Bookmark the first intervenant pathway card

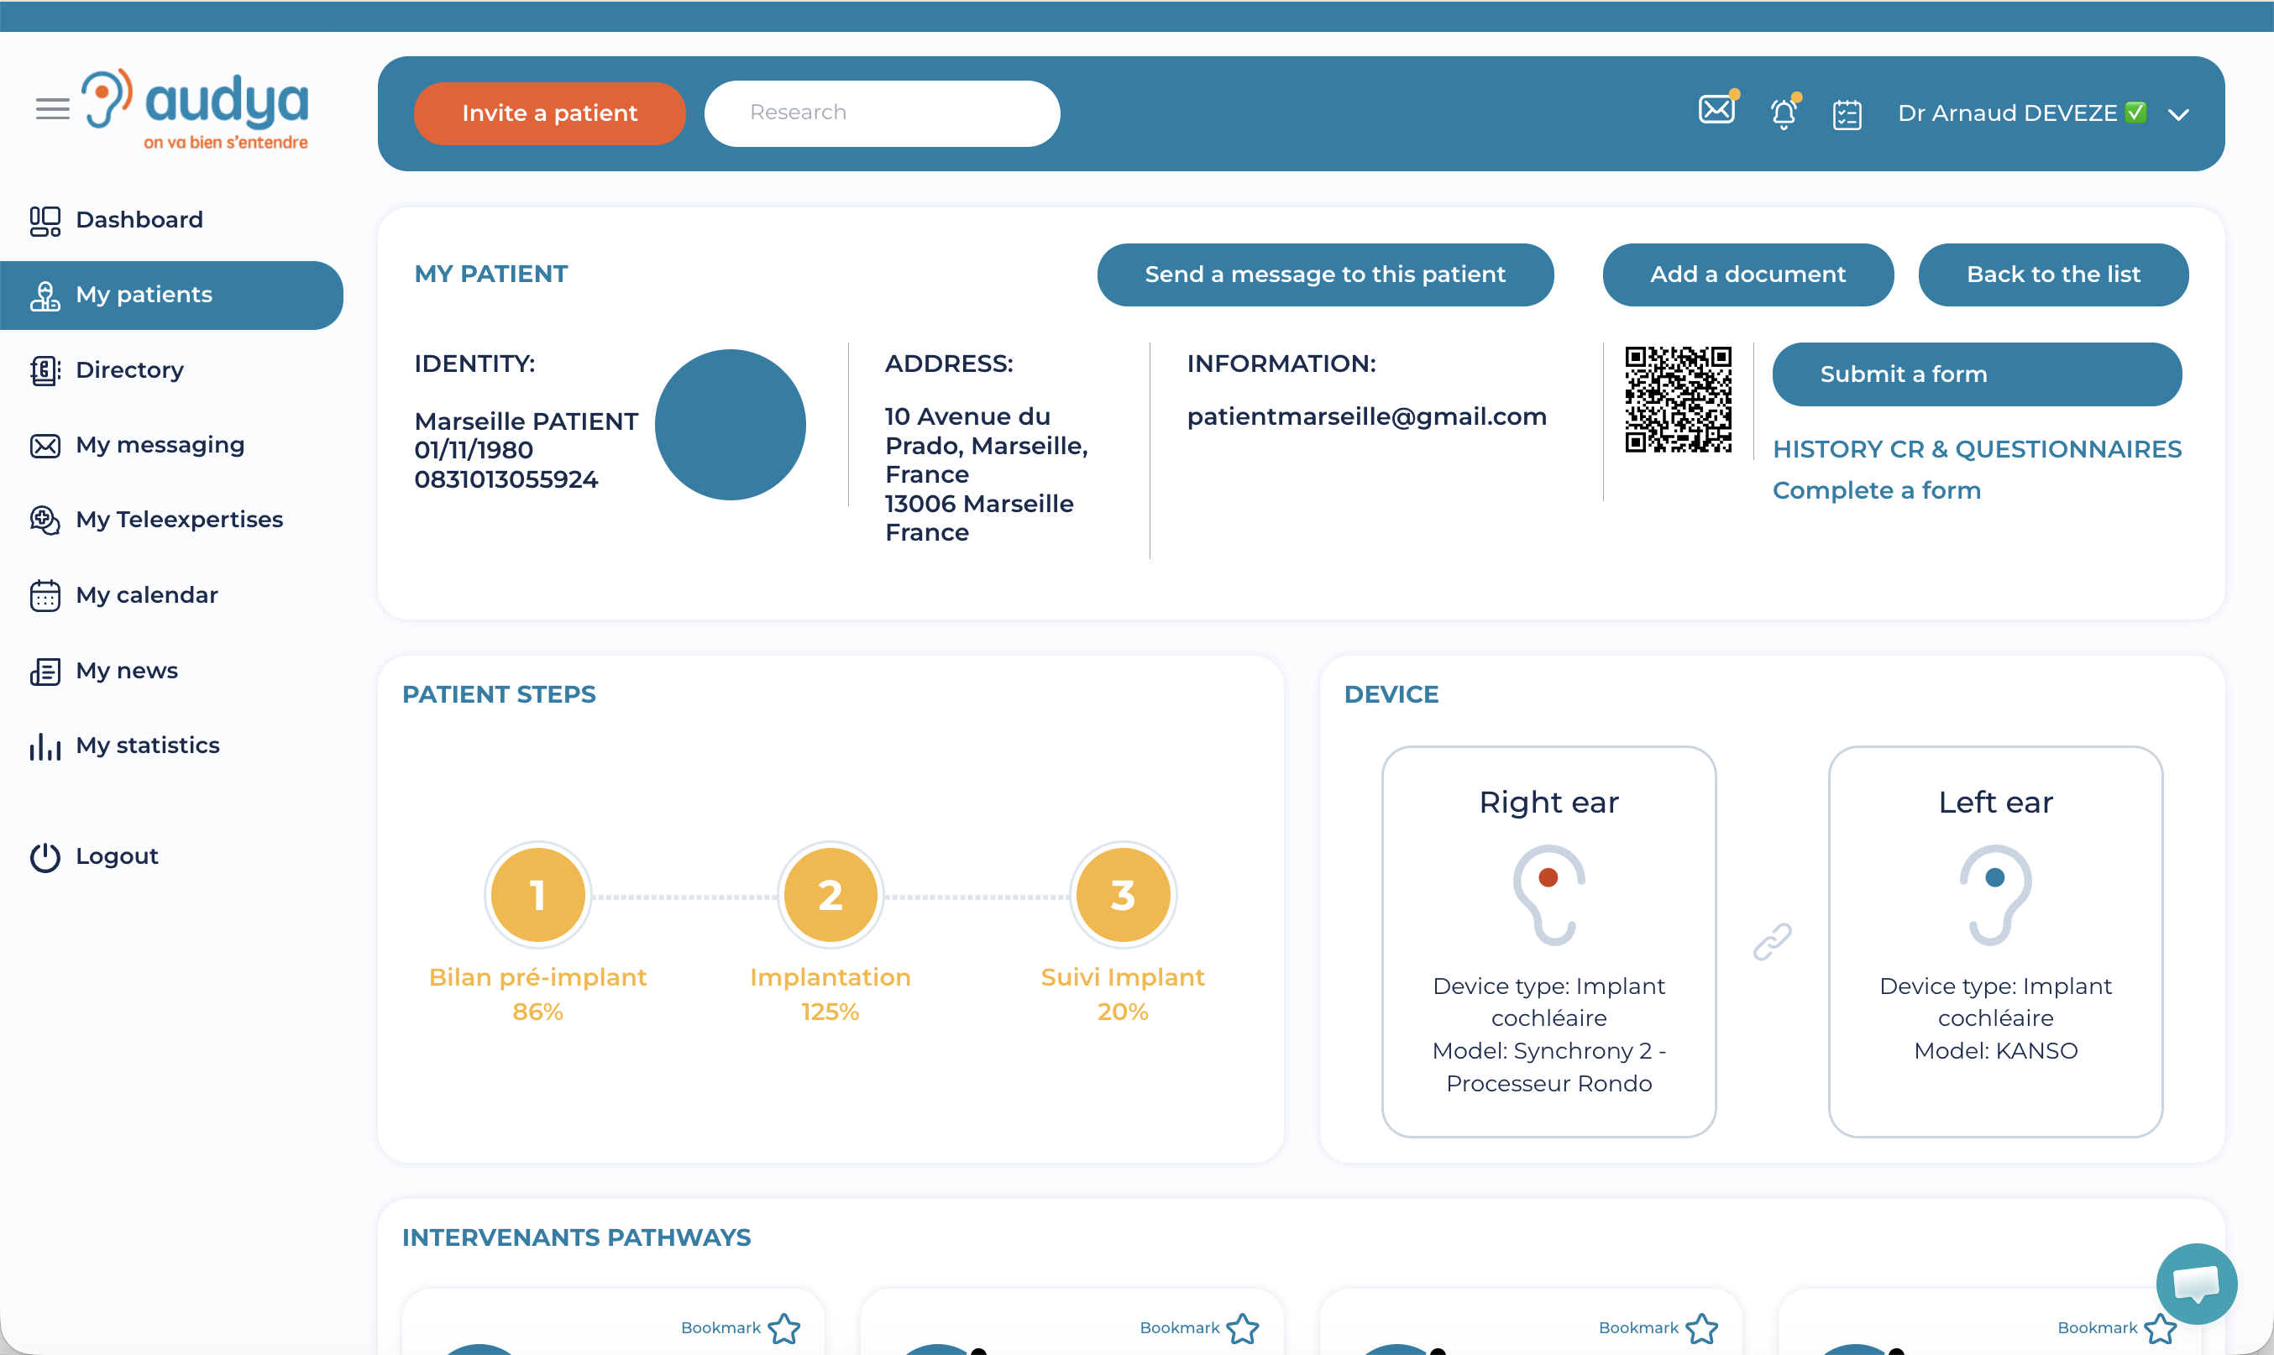[x=783, y=1330]
